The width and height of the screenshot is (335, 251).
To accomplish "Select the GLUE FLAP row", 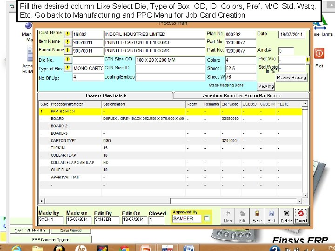I will pos(170,170).
